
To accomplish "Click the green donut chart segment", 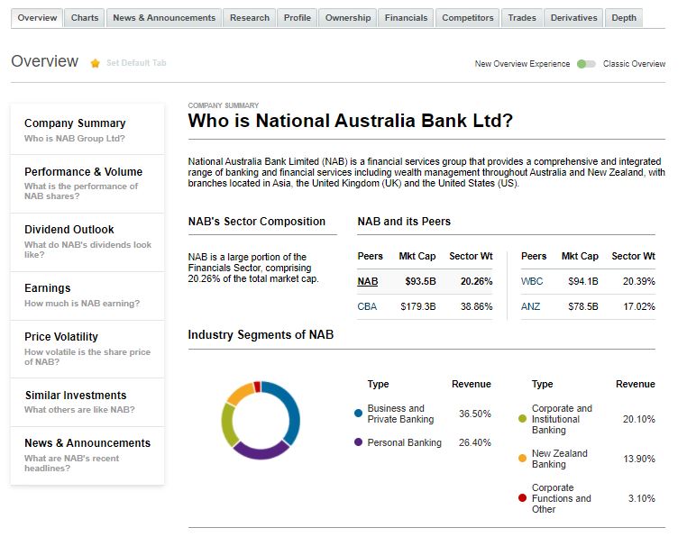I will coord(228,424).
